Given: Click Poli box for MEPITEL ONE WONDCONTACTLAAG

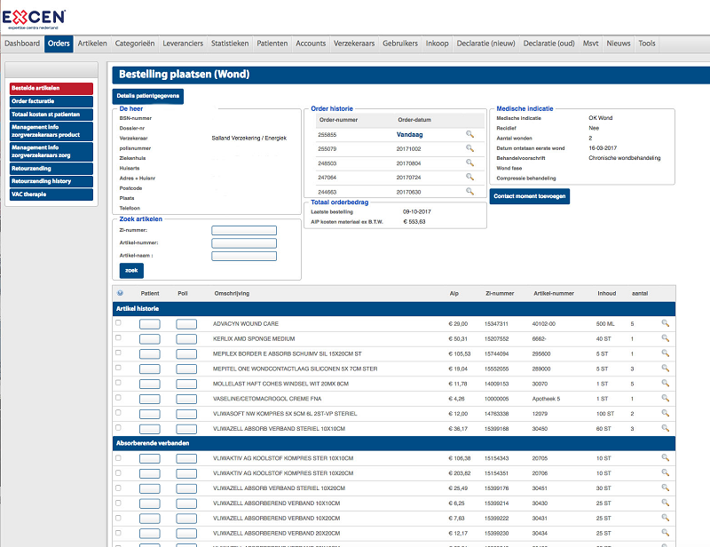Looking at the screenshot, I should pyautogui.click(x=186, y=369).
